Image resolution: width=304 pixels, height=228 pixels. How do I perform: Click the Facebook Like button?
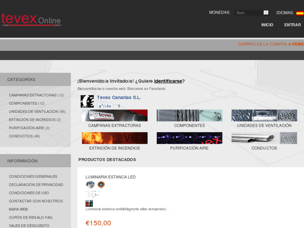(x=105, y=106)
